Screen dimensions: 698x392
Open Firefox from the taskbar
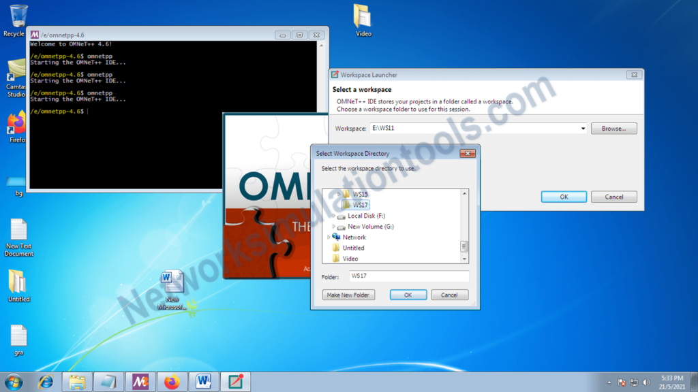tap(172, 382)
